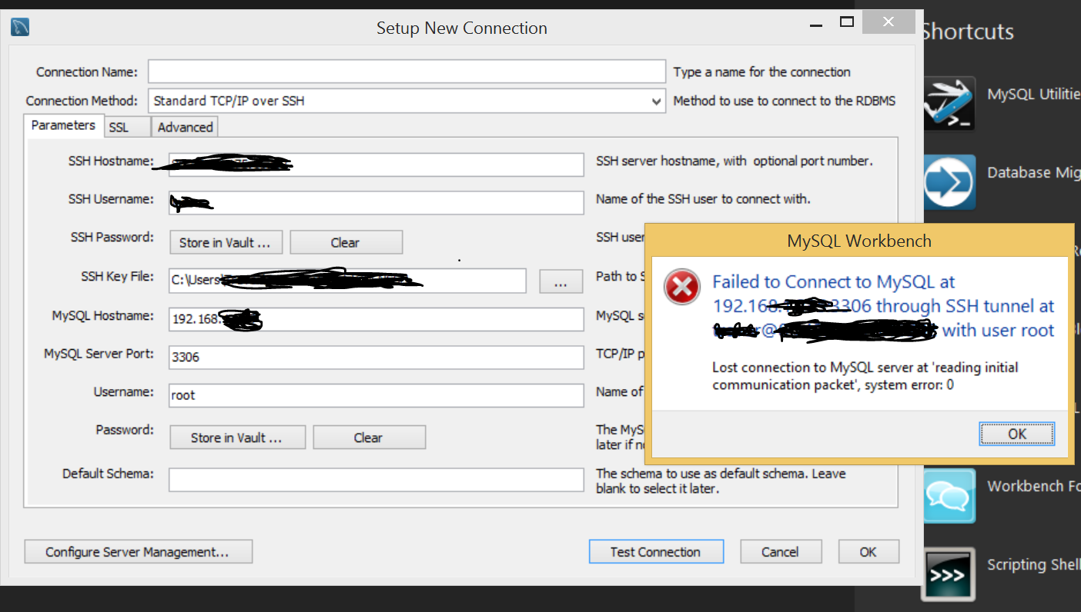
Task: Click the SSH Username field
Action: click(377, 203)
